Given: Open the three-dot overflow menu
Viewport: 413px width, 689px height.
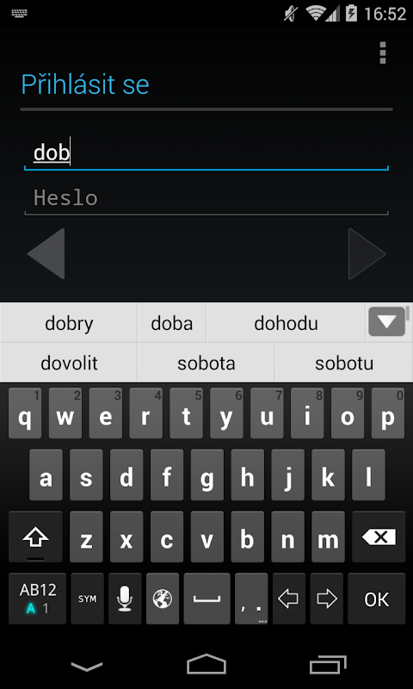Looking at the screenshot, I should (383, 53).
